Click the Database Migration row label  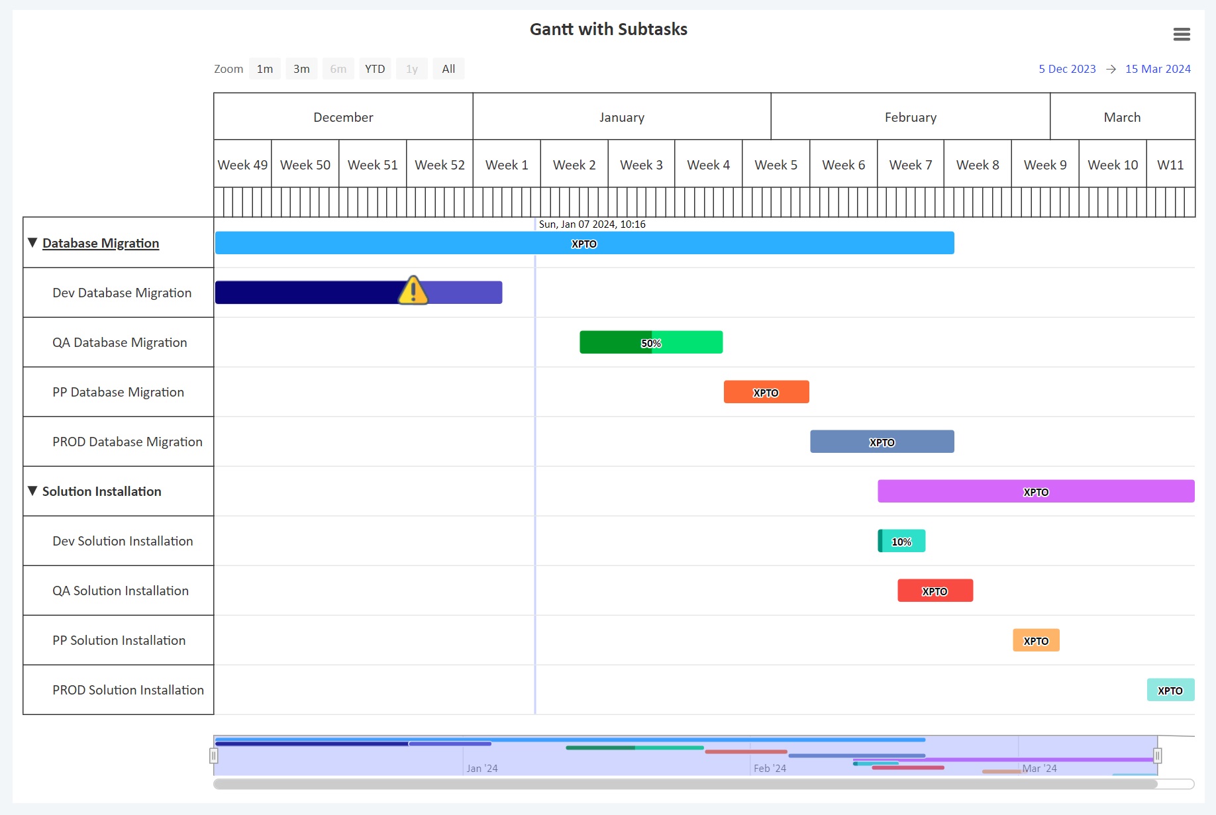101,243
